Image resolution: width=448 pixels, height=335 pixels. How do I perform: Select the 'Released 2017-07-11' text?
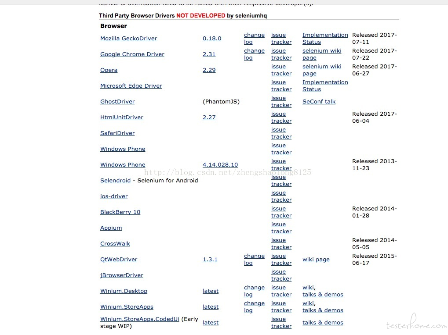[x=375, y=39]
